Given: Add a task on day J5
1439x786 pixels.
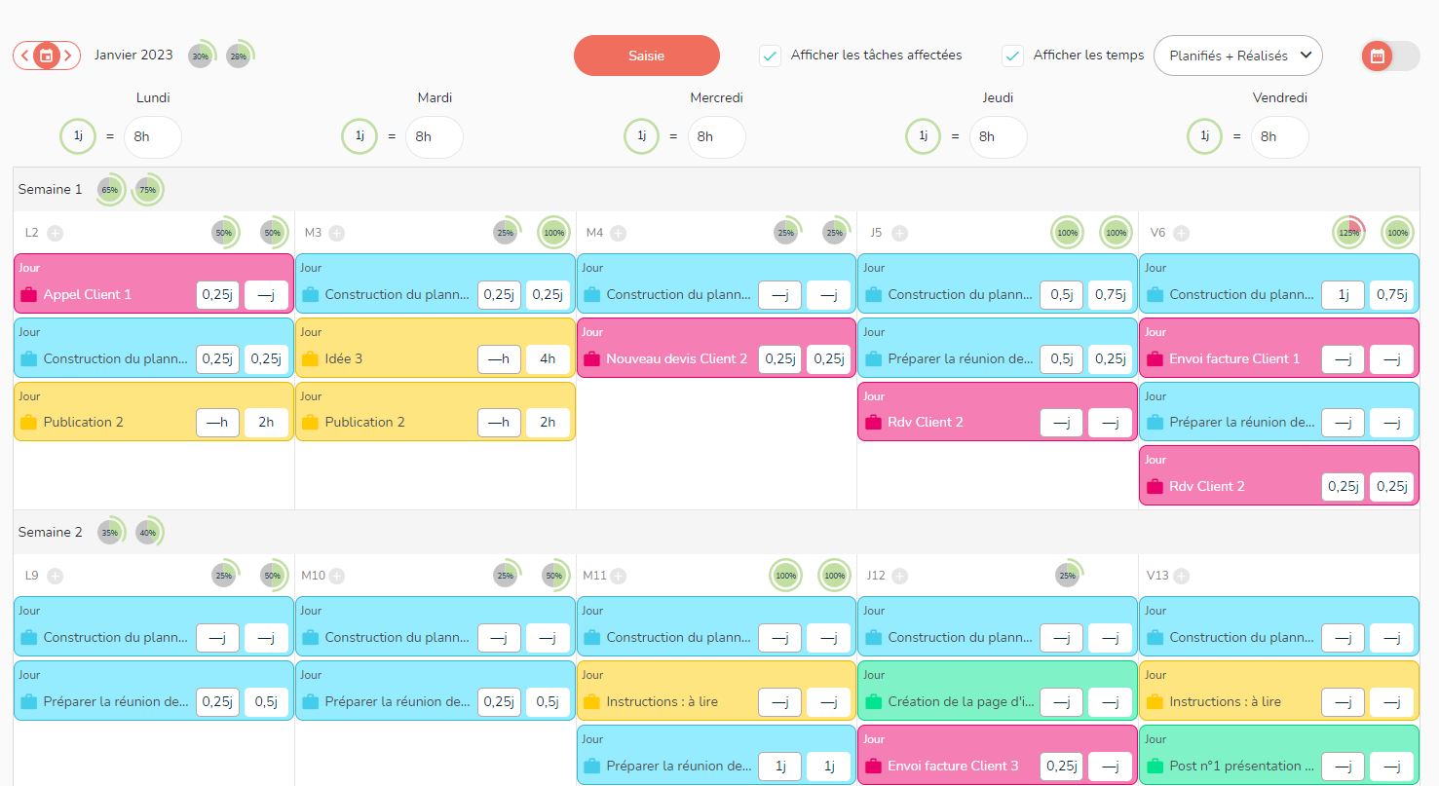Looking at the screenshot, I should pos(900,233).
